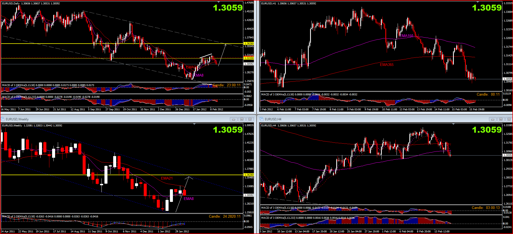Screen dimensions: 513x234
Task: Click the 1.30592 current price tag on H4 chart
Action: pos(508,155)
